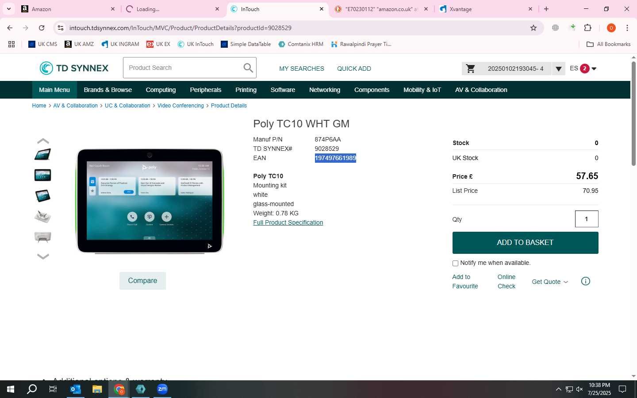Open Windows taskbar search

pyautogui.click(x=32, y=389)
